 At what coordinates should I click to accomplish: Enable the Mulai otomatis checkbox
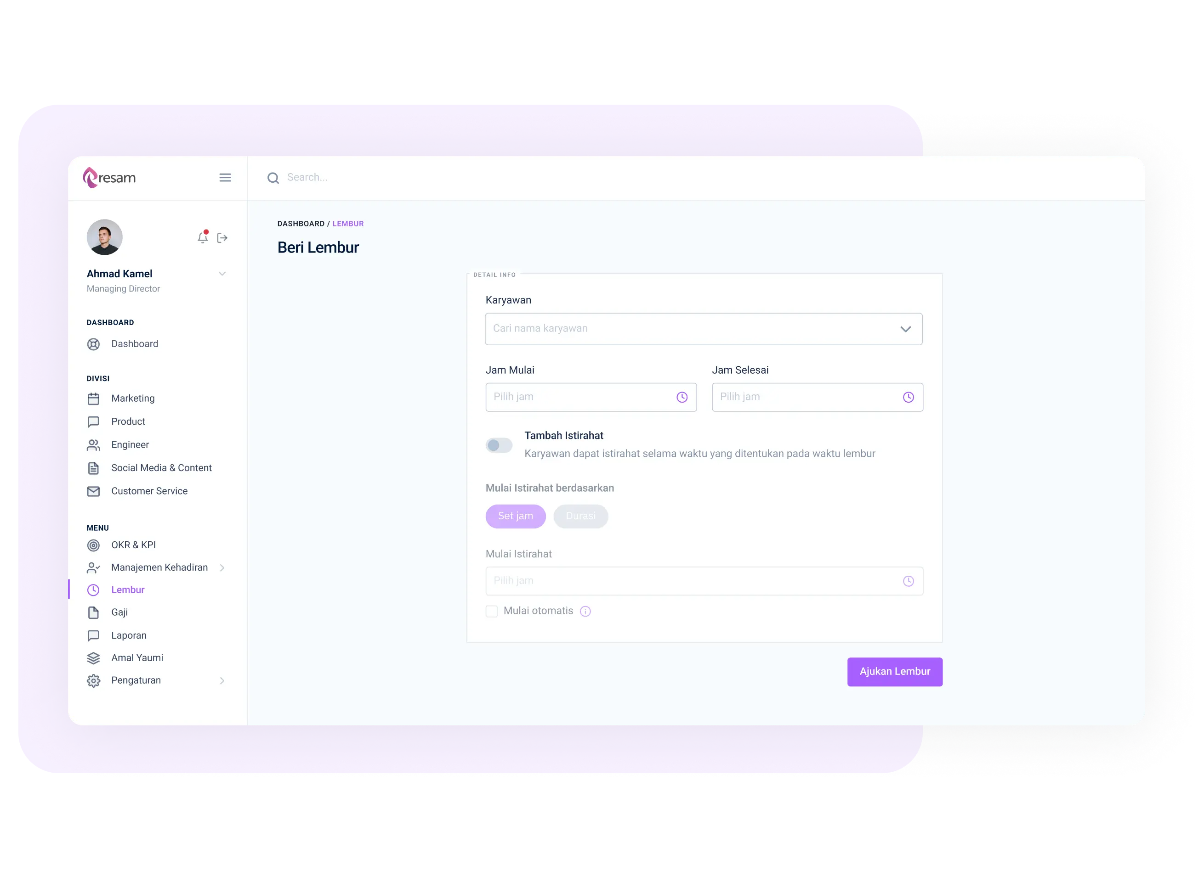click(491, 611)
